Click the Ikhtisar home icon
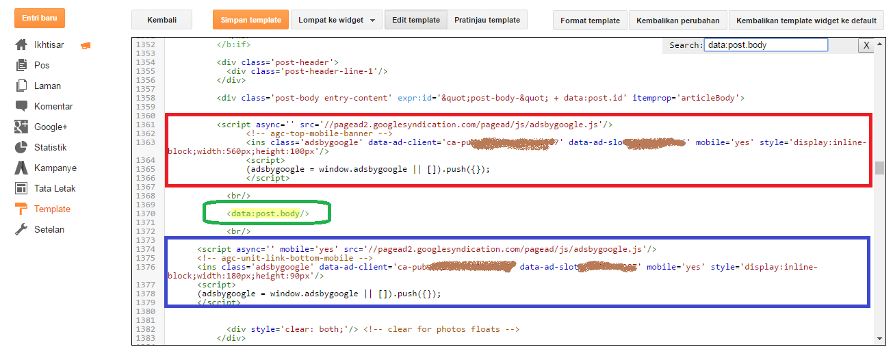The image size is (893, 349). tap(21, 45)
